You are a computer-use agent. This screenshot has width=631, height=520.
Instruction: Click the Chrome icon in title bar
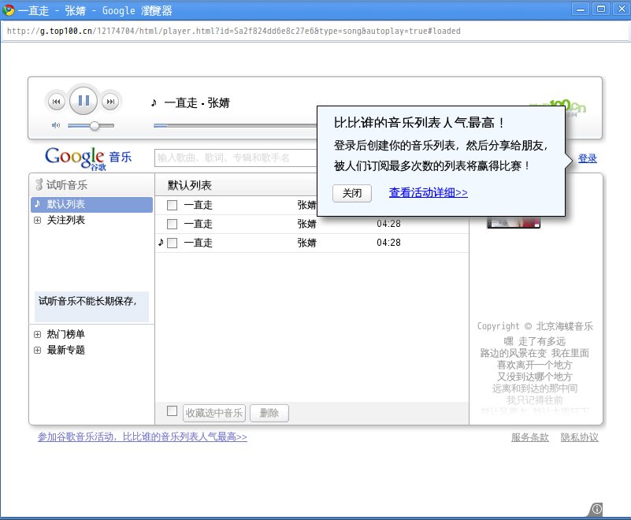(x=8, y=10)
